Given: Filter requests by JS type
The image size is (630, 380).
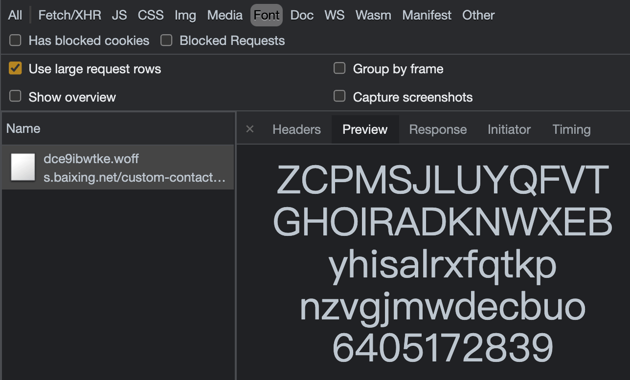Looking at the screenshot, I should point(119,15).
